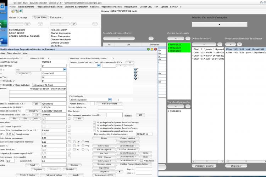Click the open folder toolbar icon

(13, 11)
